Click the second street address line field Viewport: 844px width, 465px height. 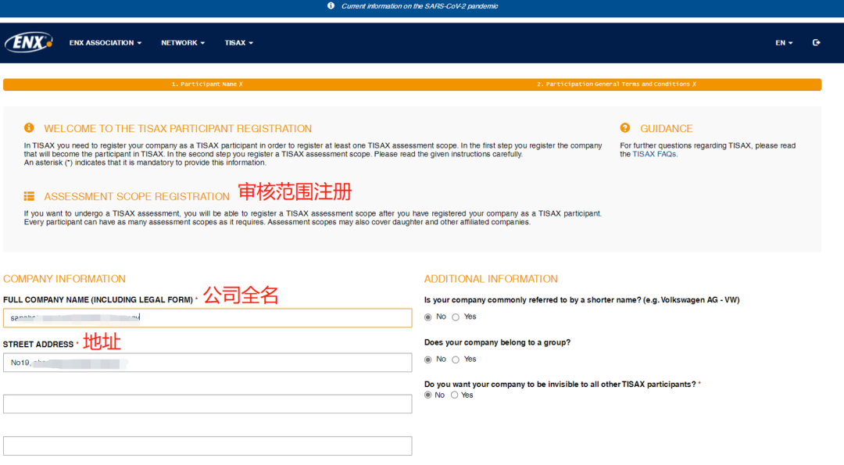click(208, 403)
